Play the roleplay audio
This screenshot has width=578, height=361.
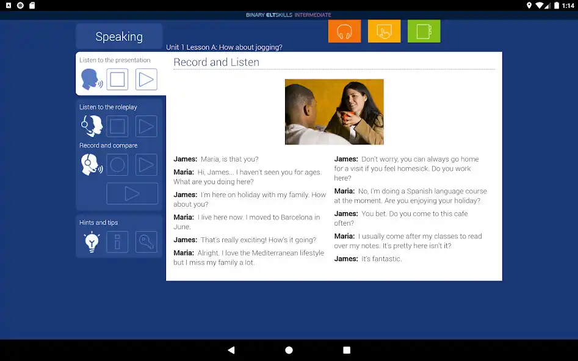(146, 126)
